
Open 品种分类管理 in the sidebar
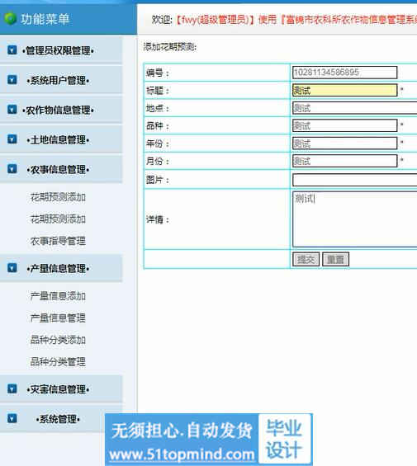(58, 362)
